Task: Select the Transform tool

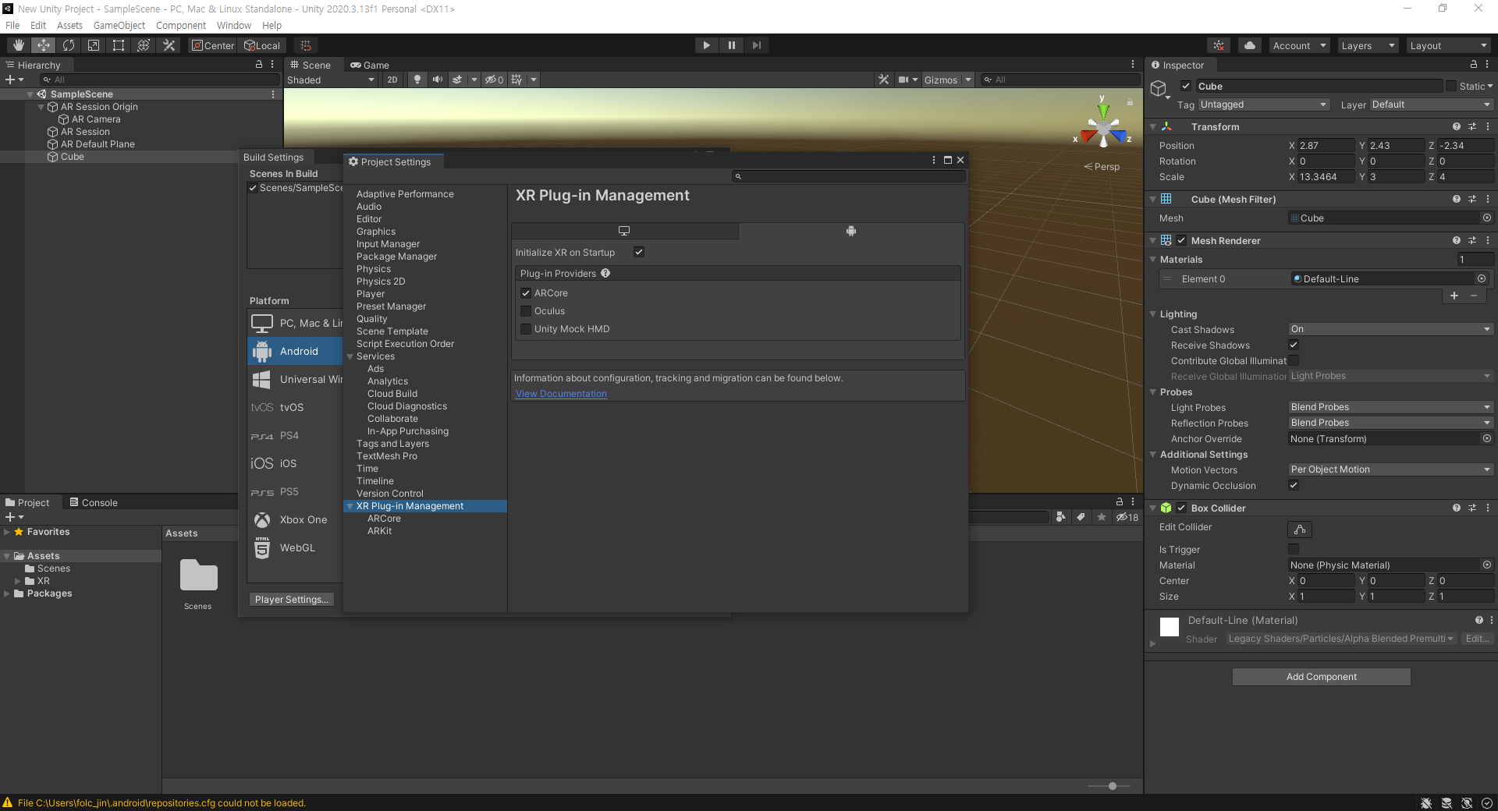Action: 144,45
